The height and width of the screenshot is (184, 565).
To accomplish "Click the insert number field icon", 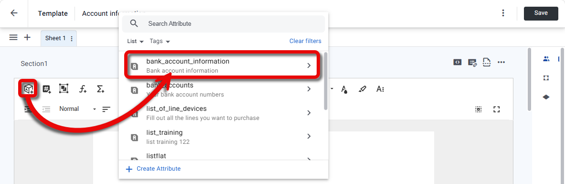I will pos(47,89).
